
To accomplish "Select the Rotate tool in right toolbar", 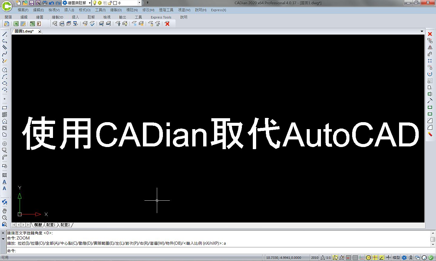I will click(430, 74).
